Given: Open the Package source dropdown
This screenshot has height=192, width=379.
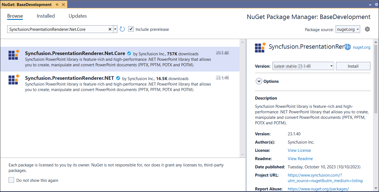Looking at the screenshot, I should coord(348,29).
